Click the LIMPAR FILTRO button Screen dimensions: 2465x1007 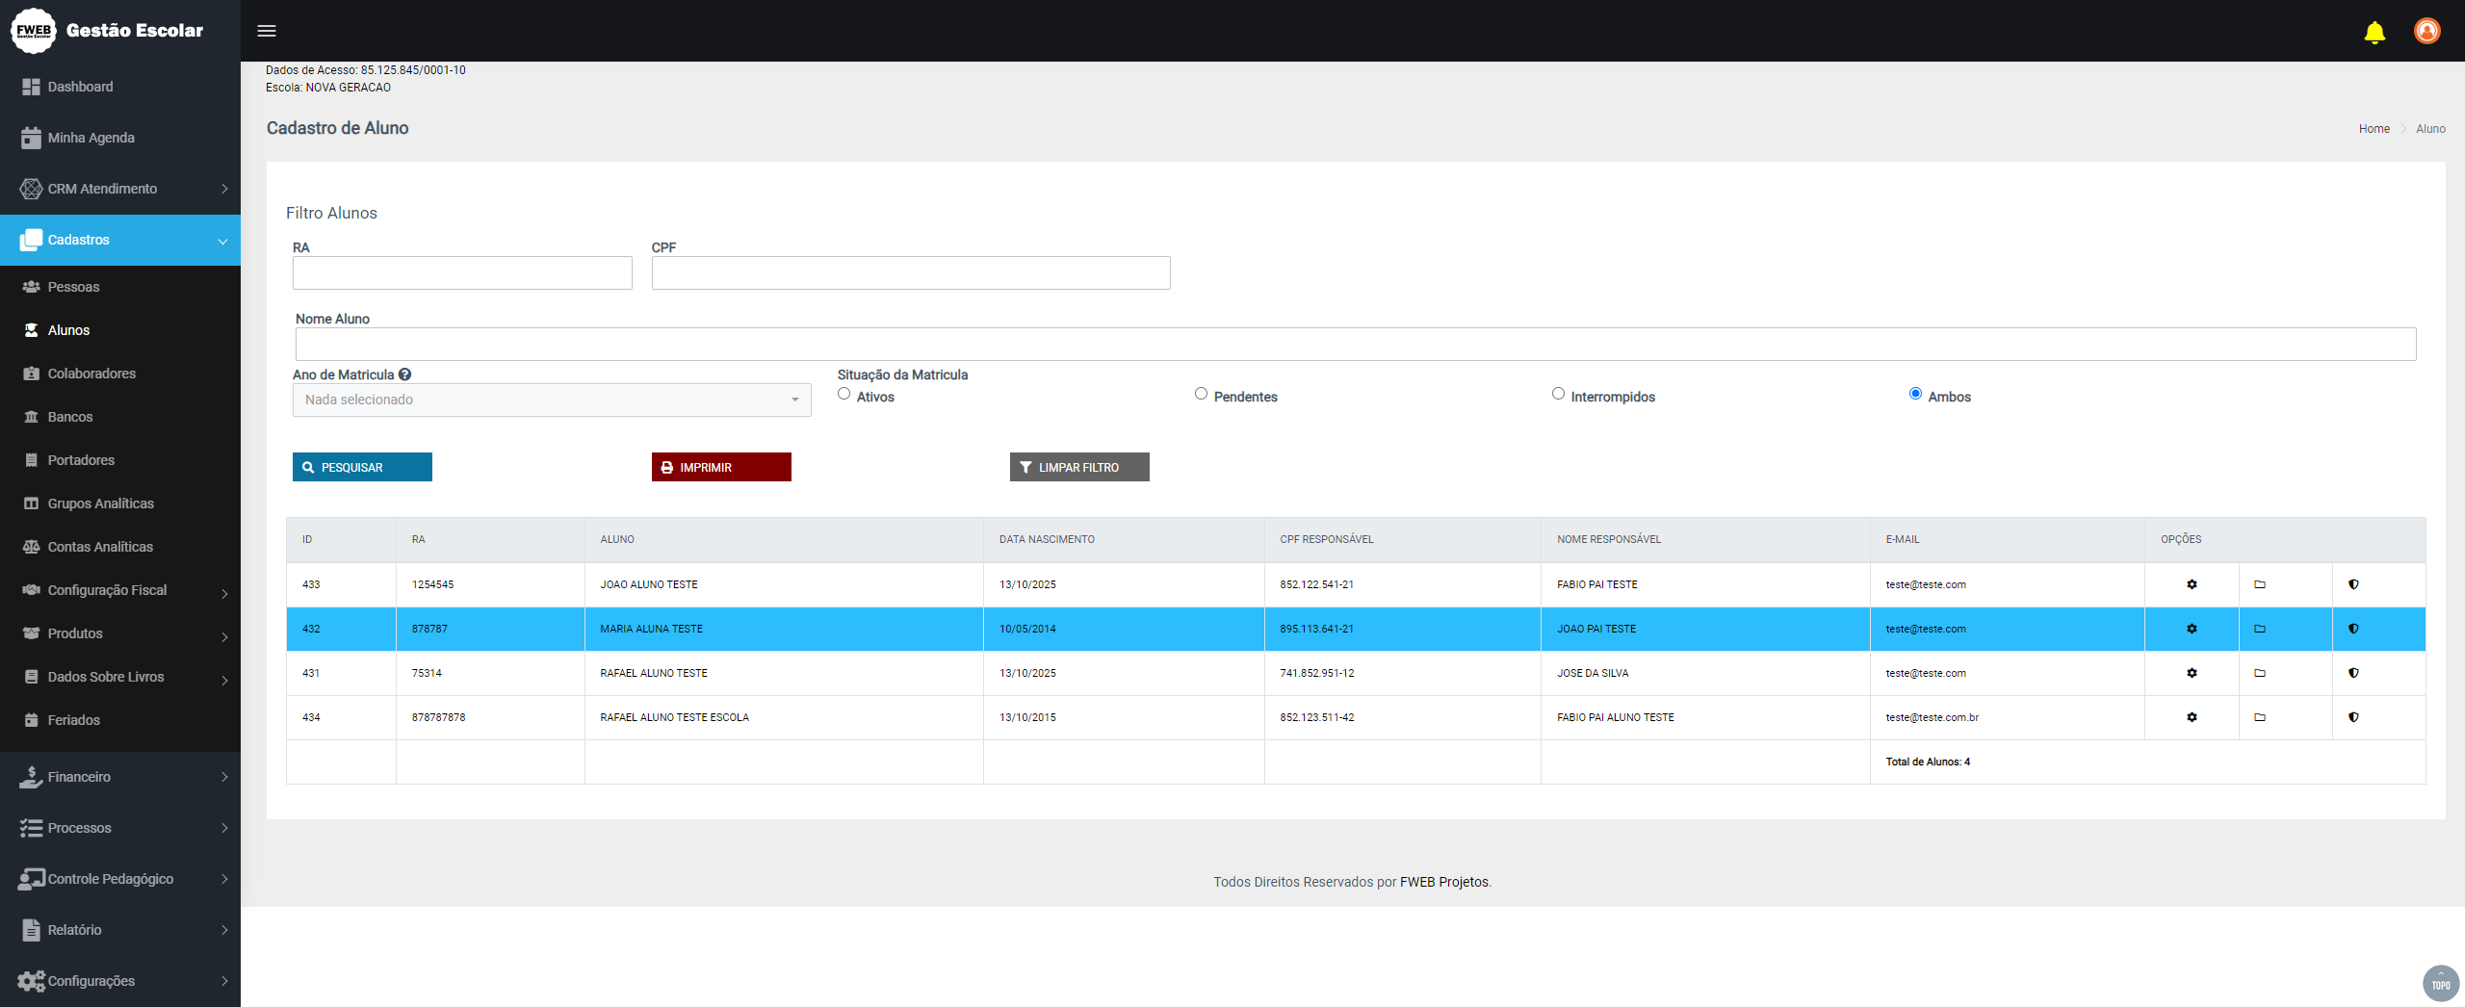(1078, 467)
